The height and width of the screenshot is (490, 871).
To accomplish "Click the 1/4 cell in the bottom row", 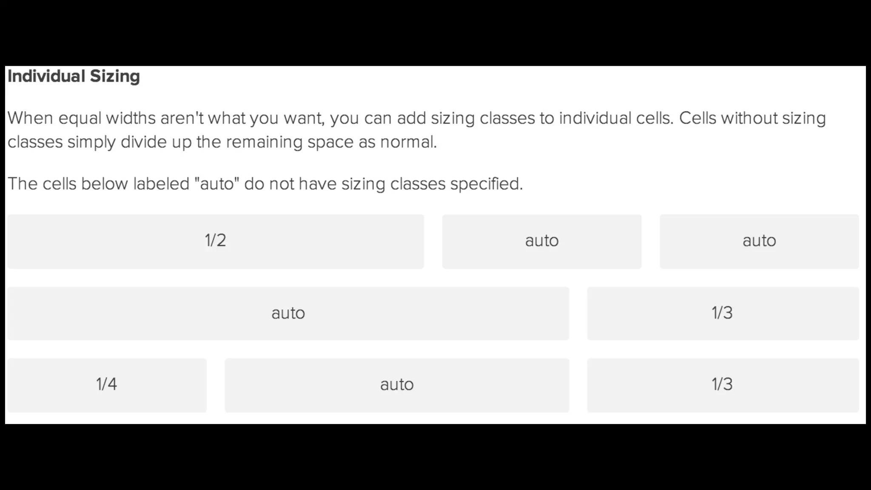I will 107,385.
